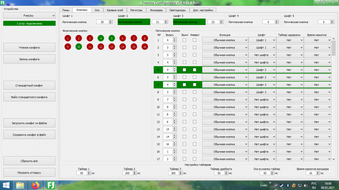Switch to Пины tab
Screen dimensions: 339x190
pyautogui.click(x=66, y=10)
